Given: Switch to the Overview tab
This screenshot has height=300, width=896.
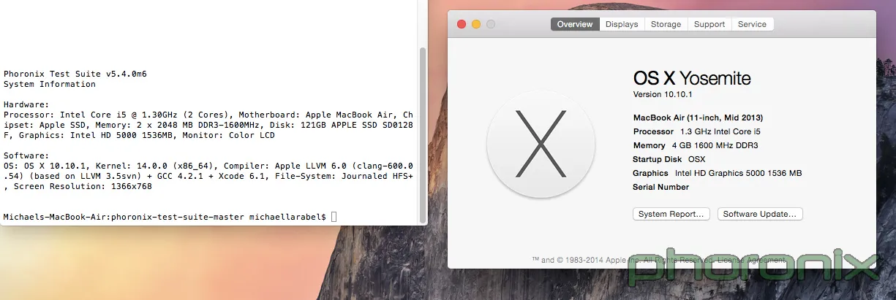Looking at the screenshot, I should [x=575, y=24].
